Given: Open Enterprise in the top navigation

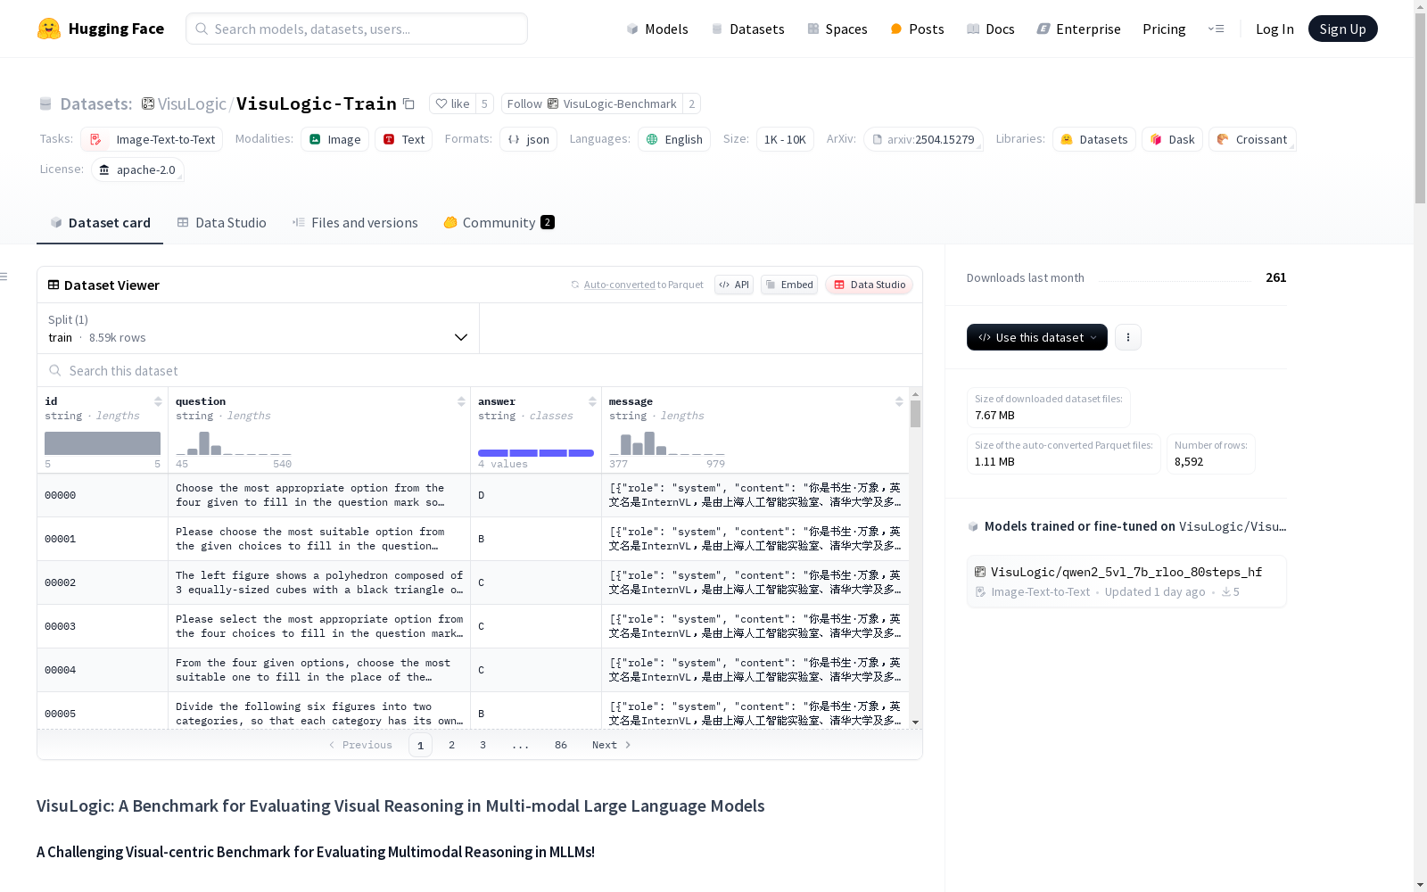Looking at the screenshot, I should click(1078, 29).
